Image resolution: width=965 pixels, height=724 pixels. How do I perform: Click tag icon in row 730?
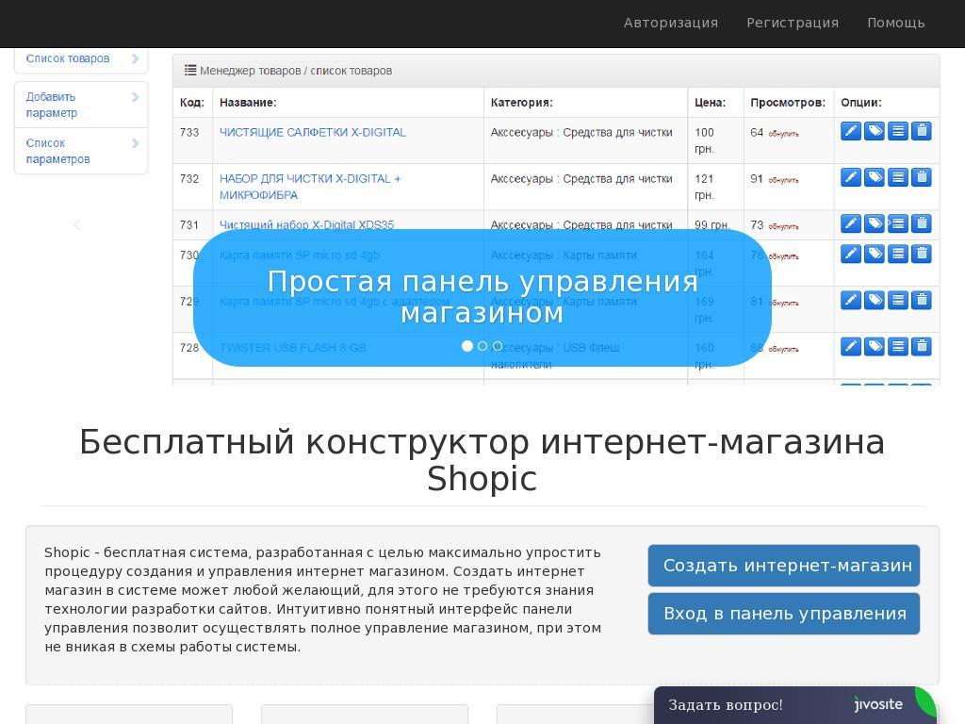coord(874,254)
